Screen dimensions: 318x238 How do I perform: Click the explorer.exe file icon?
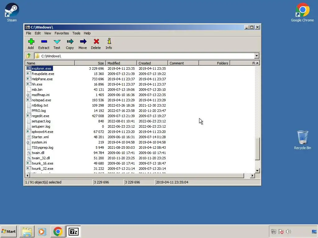coord(29,68)
